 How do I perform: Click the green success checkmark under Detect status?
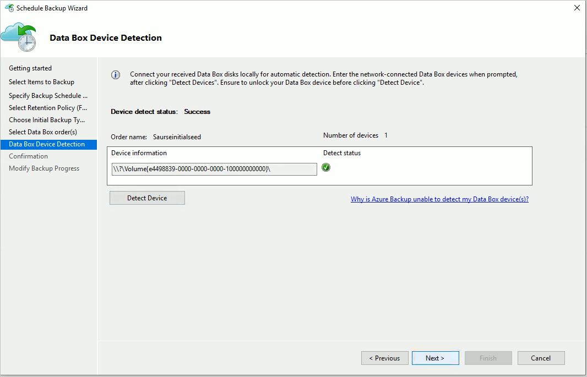tap(326, 167)
